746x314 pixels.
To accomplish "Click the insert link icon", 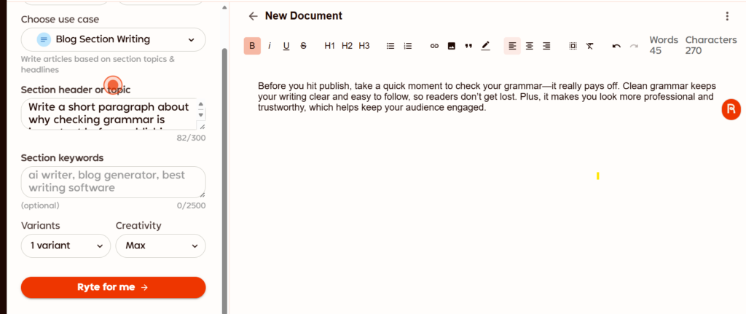I will [x=434, y=46].
